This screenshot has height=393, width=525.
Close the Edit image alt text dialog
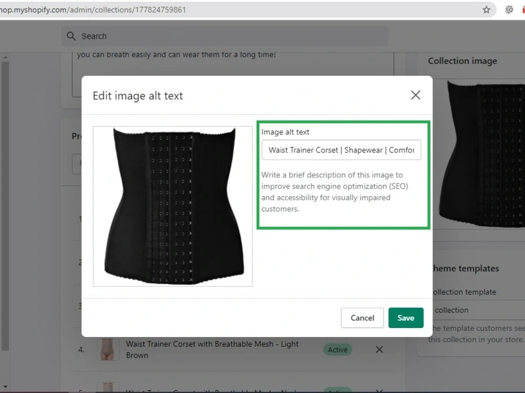[x=415, y=95]
